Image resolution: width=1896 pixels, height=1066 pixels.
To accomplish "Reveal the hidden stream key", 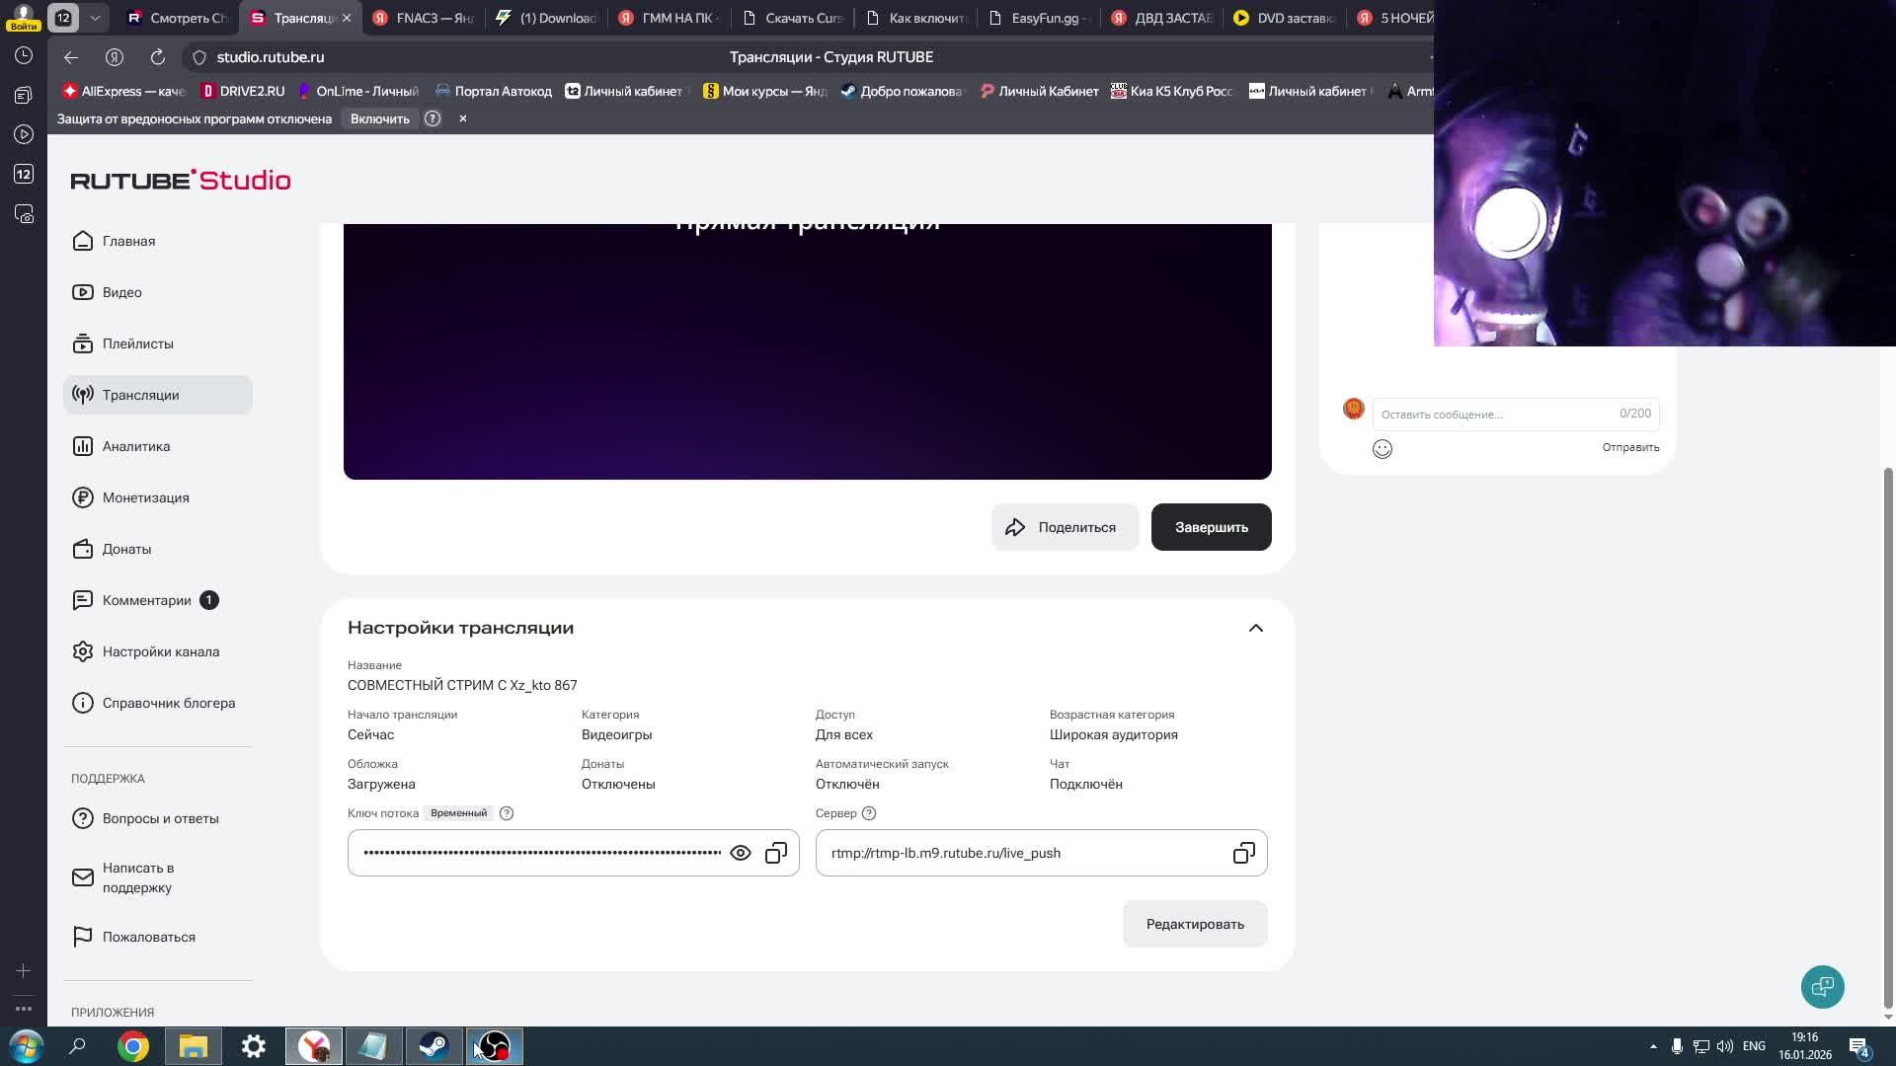I will click(x=740, y=852).
